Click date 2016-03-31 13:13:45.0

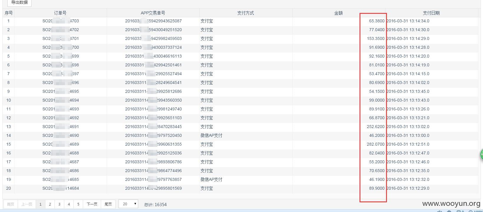pyautogui.click(x=408, y=91)
